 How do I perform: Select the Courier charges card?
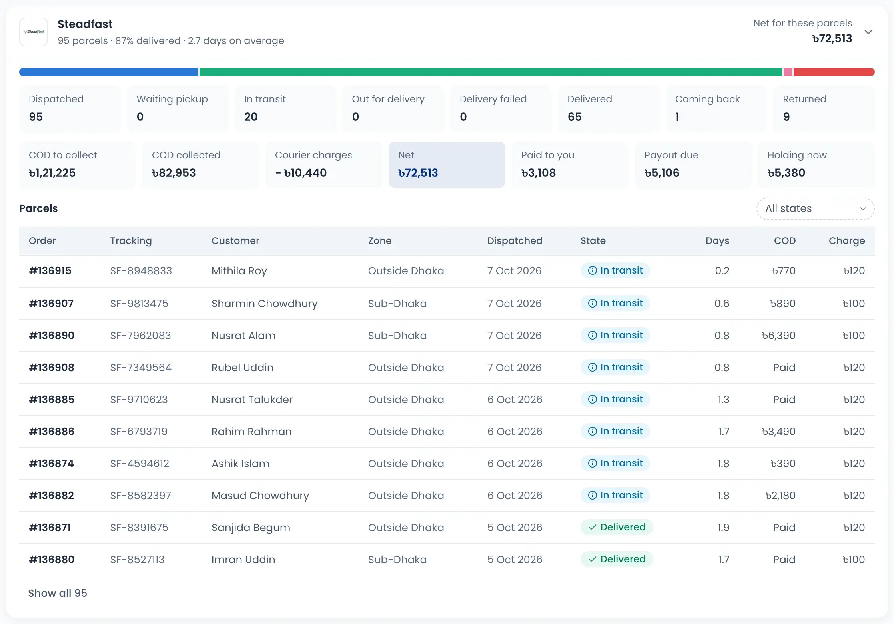(x=324, y=165)
